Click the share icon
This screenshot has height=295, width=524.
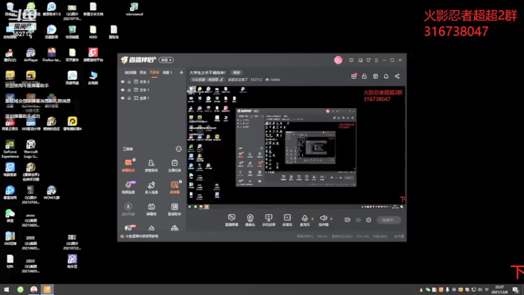click(x=397, y=76)
